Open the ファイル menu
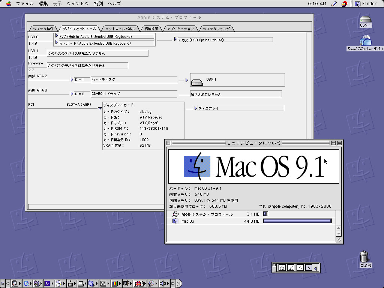The image size is (384, 288). 25,4
